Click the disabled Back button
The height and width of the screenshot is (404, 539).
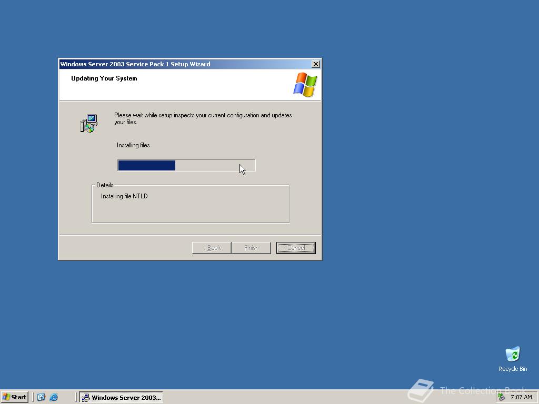[x=212, y=248]
